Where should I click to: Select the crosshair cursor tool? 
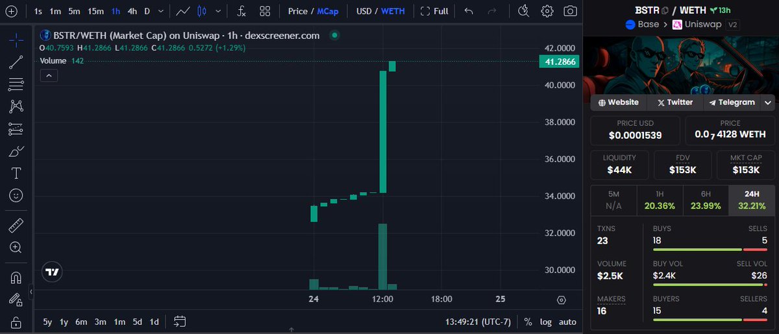click(x=16, y=40)
